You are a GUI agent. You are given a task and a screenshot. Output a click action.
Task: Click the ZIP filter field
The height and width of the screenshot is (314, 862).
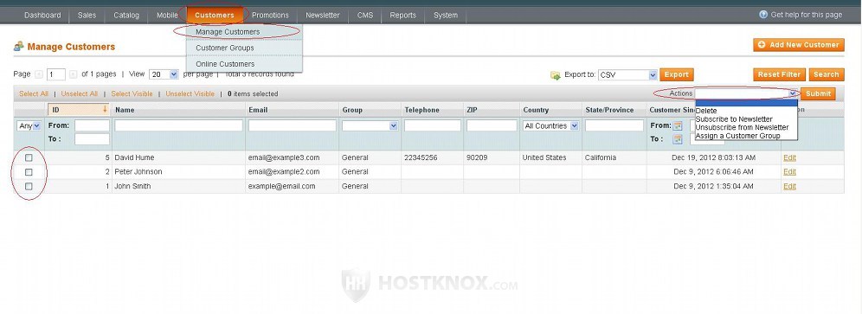(x=492, y=126)
